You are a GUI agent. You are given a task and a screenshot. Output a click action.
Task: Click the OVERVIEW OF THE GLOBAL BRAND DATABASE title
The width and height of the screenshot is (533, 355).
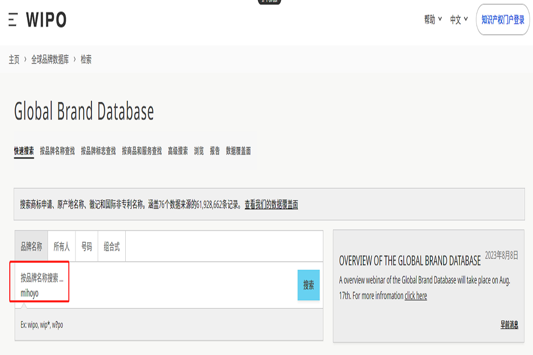point(410,260)
